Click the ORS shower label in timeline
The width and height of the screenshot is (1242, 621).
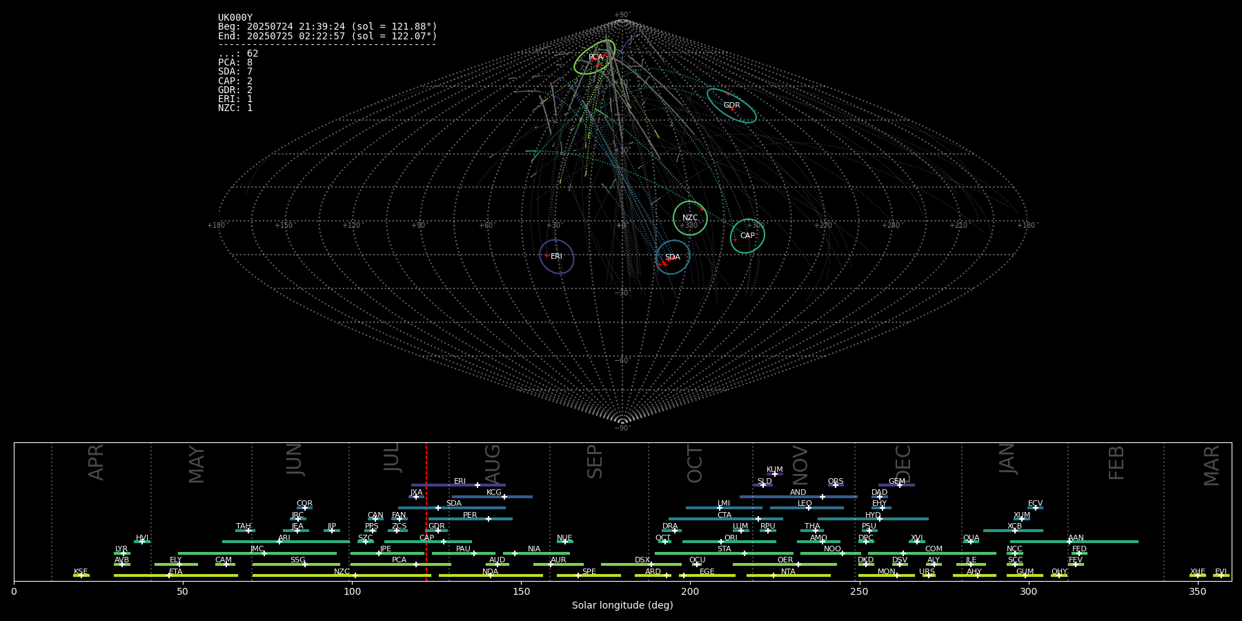pos(836,482)
